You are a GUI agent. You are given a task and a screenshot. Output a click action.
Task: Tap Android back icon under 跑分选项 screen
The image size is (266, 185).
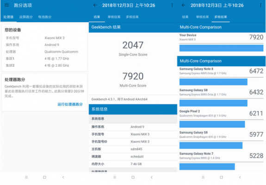point(63,177)
